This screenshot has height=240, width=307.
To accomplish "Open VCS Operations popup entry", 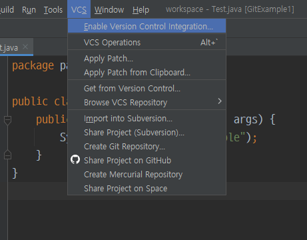I will [x=147, y=43].
